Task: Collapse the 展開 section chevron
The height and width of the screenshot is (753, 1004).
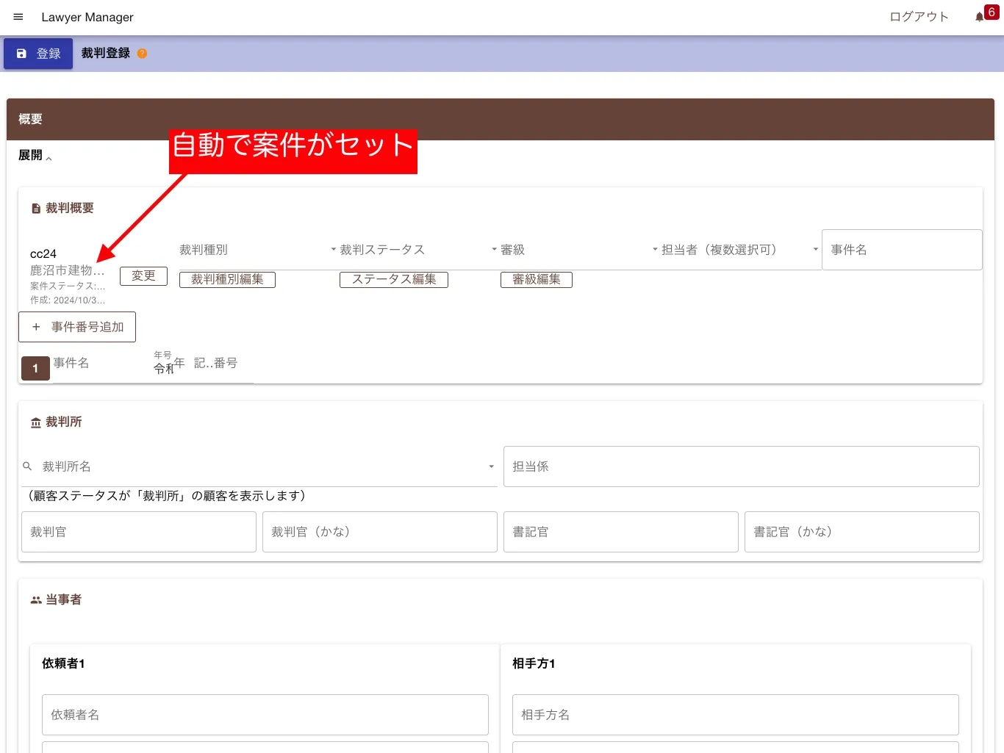Action: 49,157
